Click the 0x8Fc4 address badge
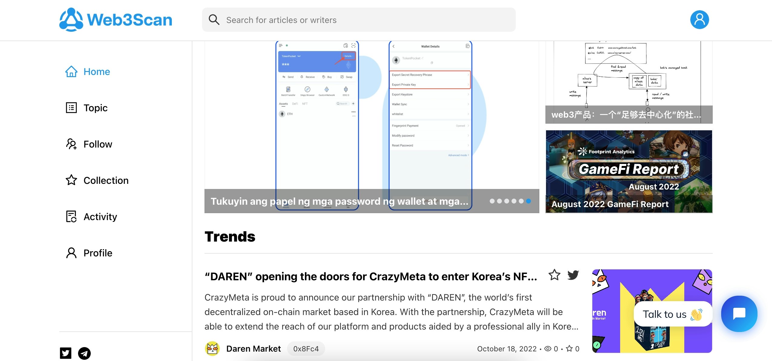 306,349
